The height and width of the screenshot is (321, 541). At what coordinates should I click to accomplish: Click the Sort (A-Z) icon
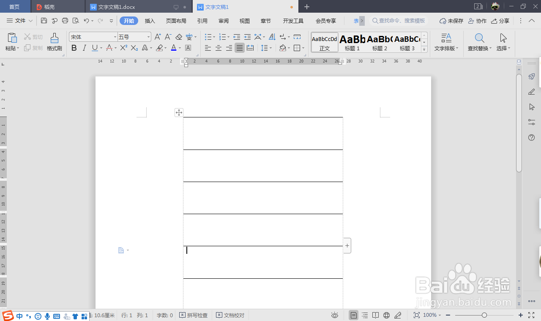pyautogui.click(x=272, y=37)
